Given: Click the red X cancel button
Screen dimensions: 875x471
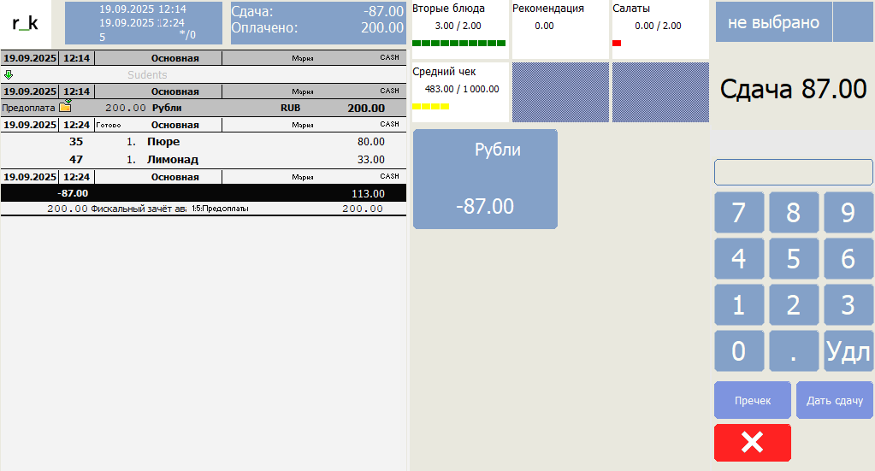Looking at the screenshot, I should click(x=752, y=442).
